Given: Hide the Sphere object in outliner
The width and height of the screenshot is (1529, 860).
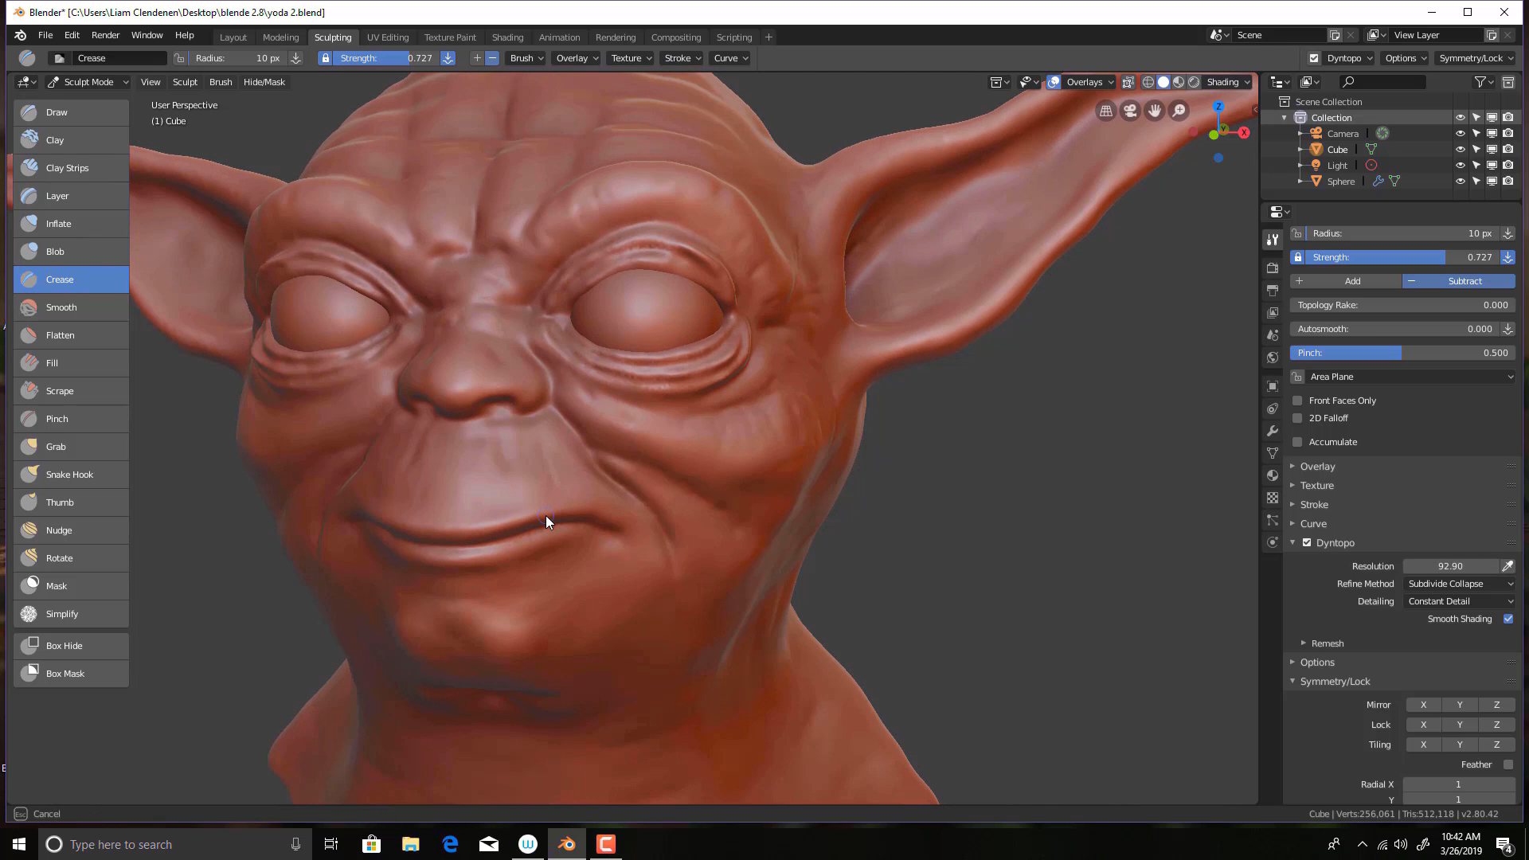Looking at the screenshot, I should coord(1461,182).
